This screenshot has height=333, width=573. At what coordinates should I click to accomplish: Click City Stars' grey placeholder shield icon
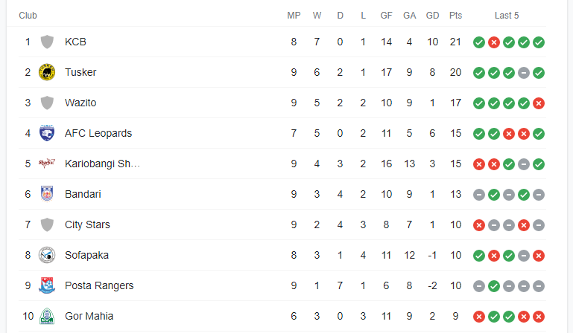(x=47, y=224)
